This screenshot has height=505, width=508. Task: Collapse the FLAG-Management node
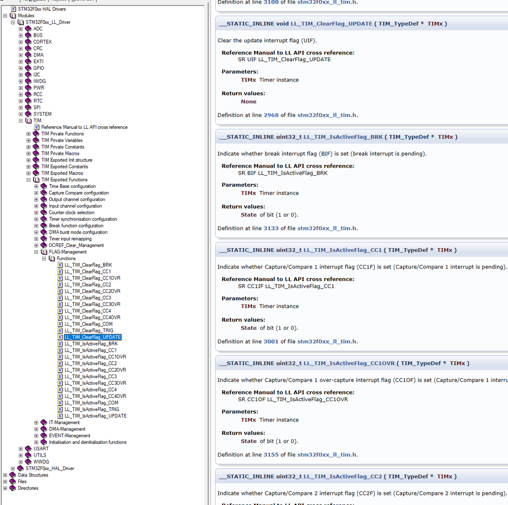tap(36, 252)
